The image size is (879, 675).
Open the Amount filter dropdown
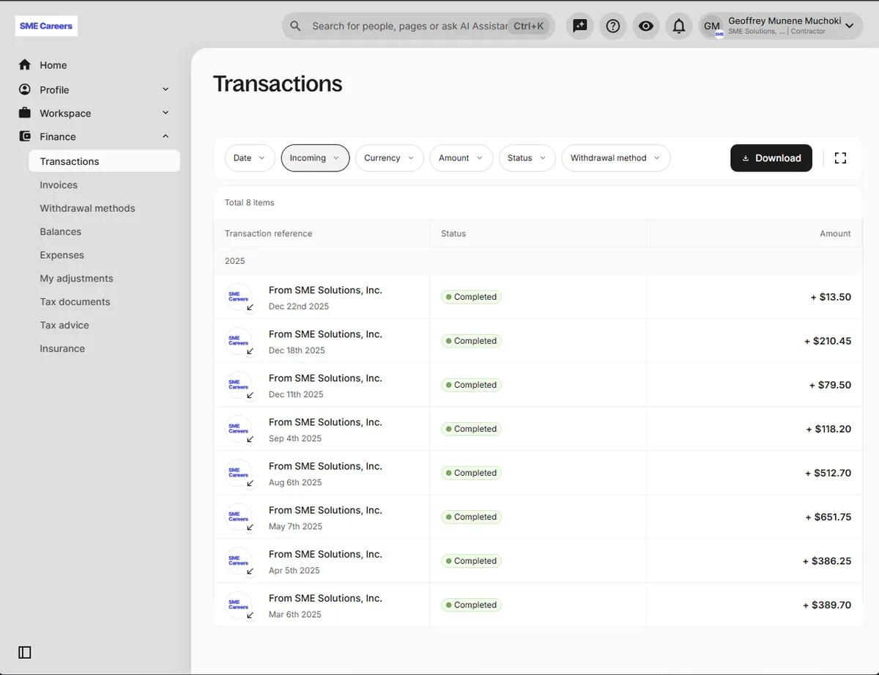coord(461,158)
